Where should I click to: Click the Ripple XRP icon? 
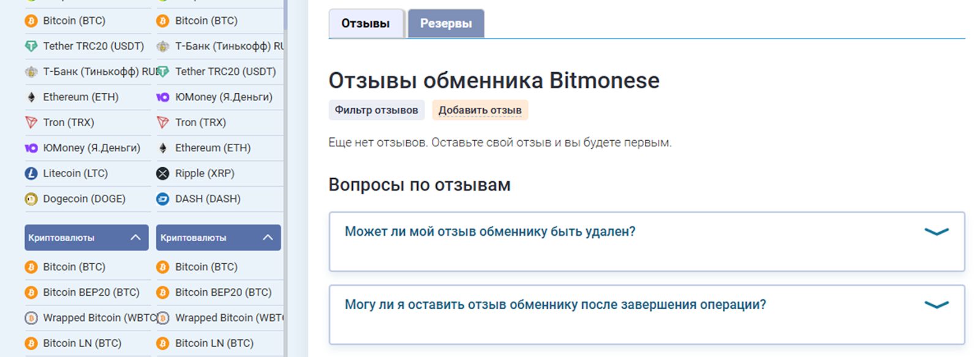(162, 173)
